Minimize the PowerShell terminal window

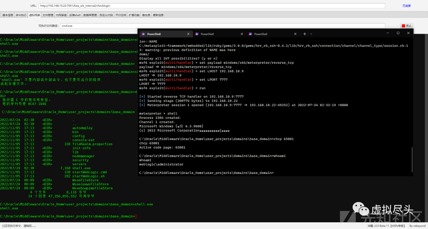tap(388, 33)
